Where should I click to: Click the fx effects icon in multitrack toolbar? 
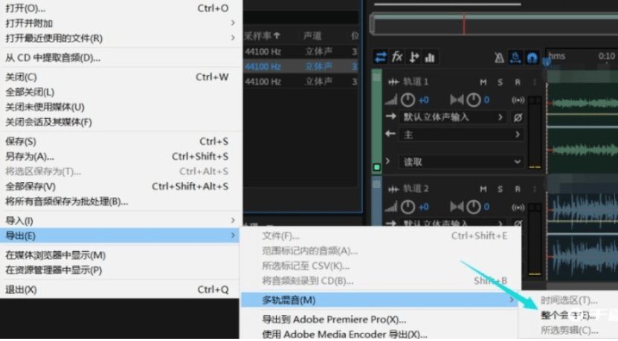click(397, 57)
